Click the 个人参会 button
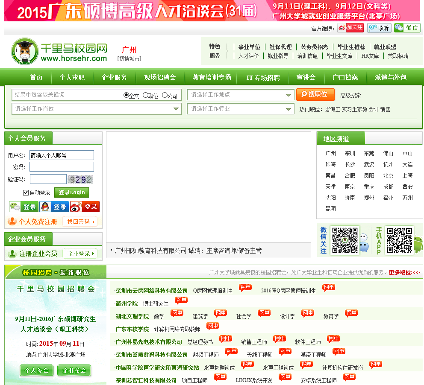Viewport: 424px width, 385px height. point(36,370)
